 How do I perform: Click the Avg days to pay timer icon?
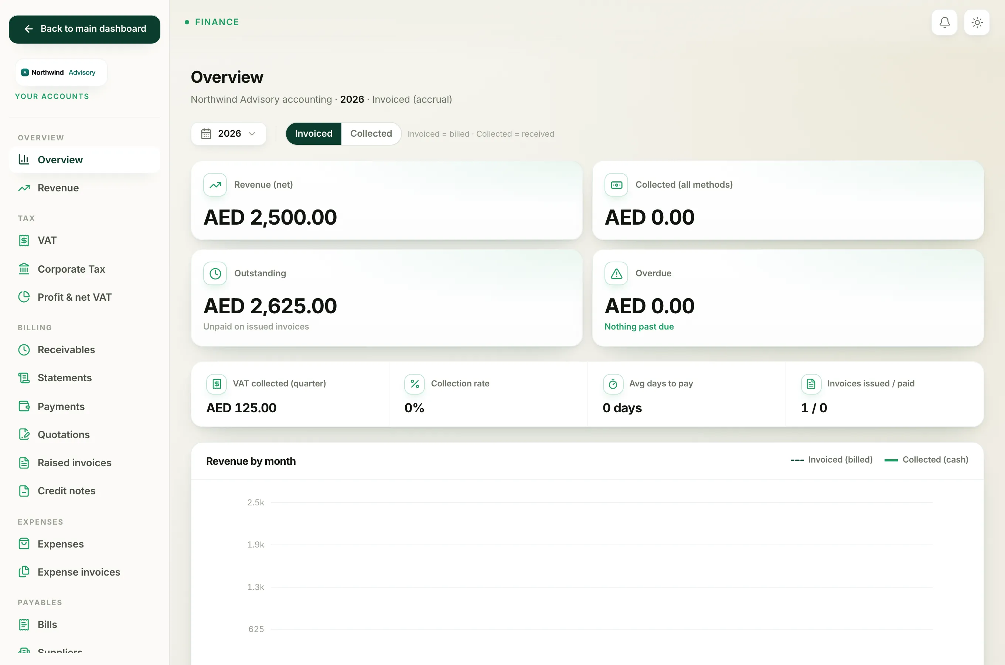coord(613,384)
